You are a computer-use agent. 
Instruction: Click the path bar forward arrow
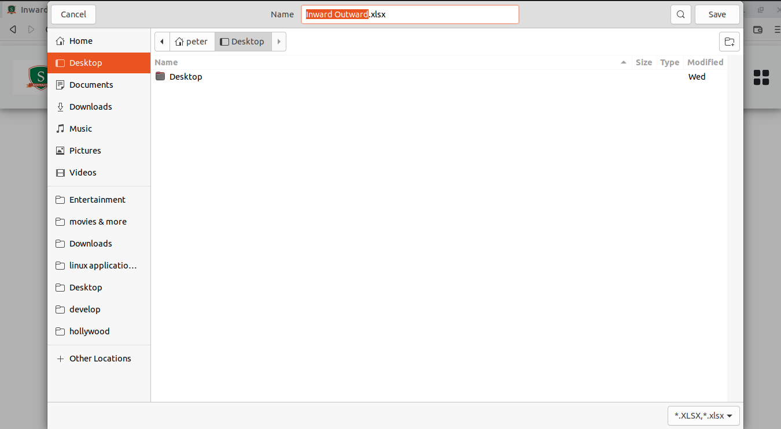[x=279, y=42]
